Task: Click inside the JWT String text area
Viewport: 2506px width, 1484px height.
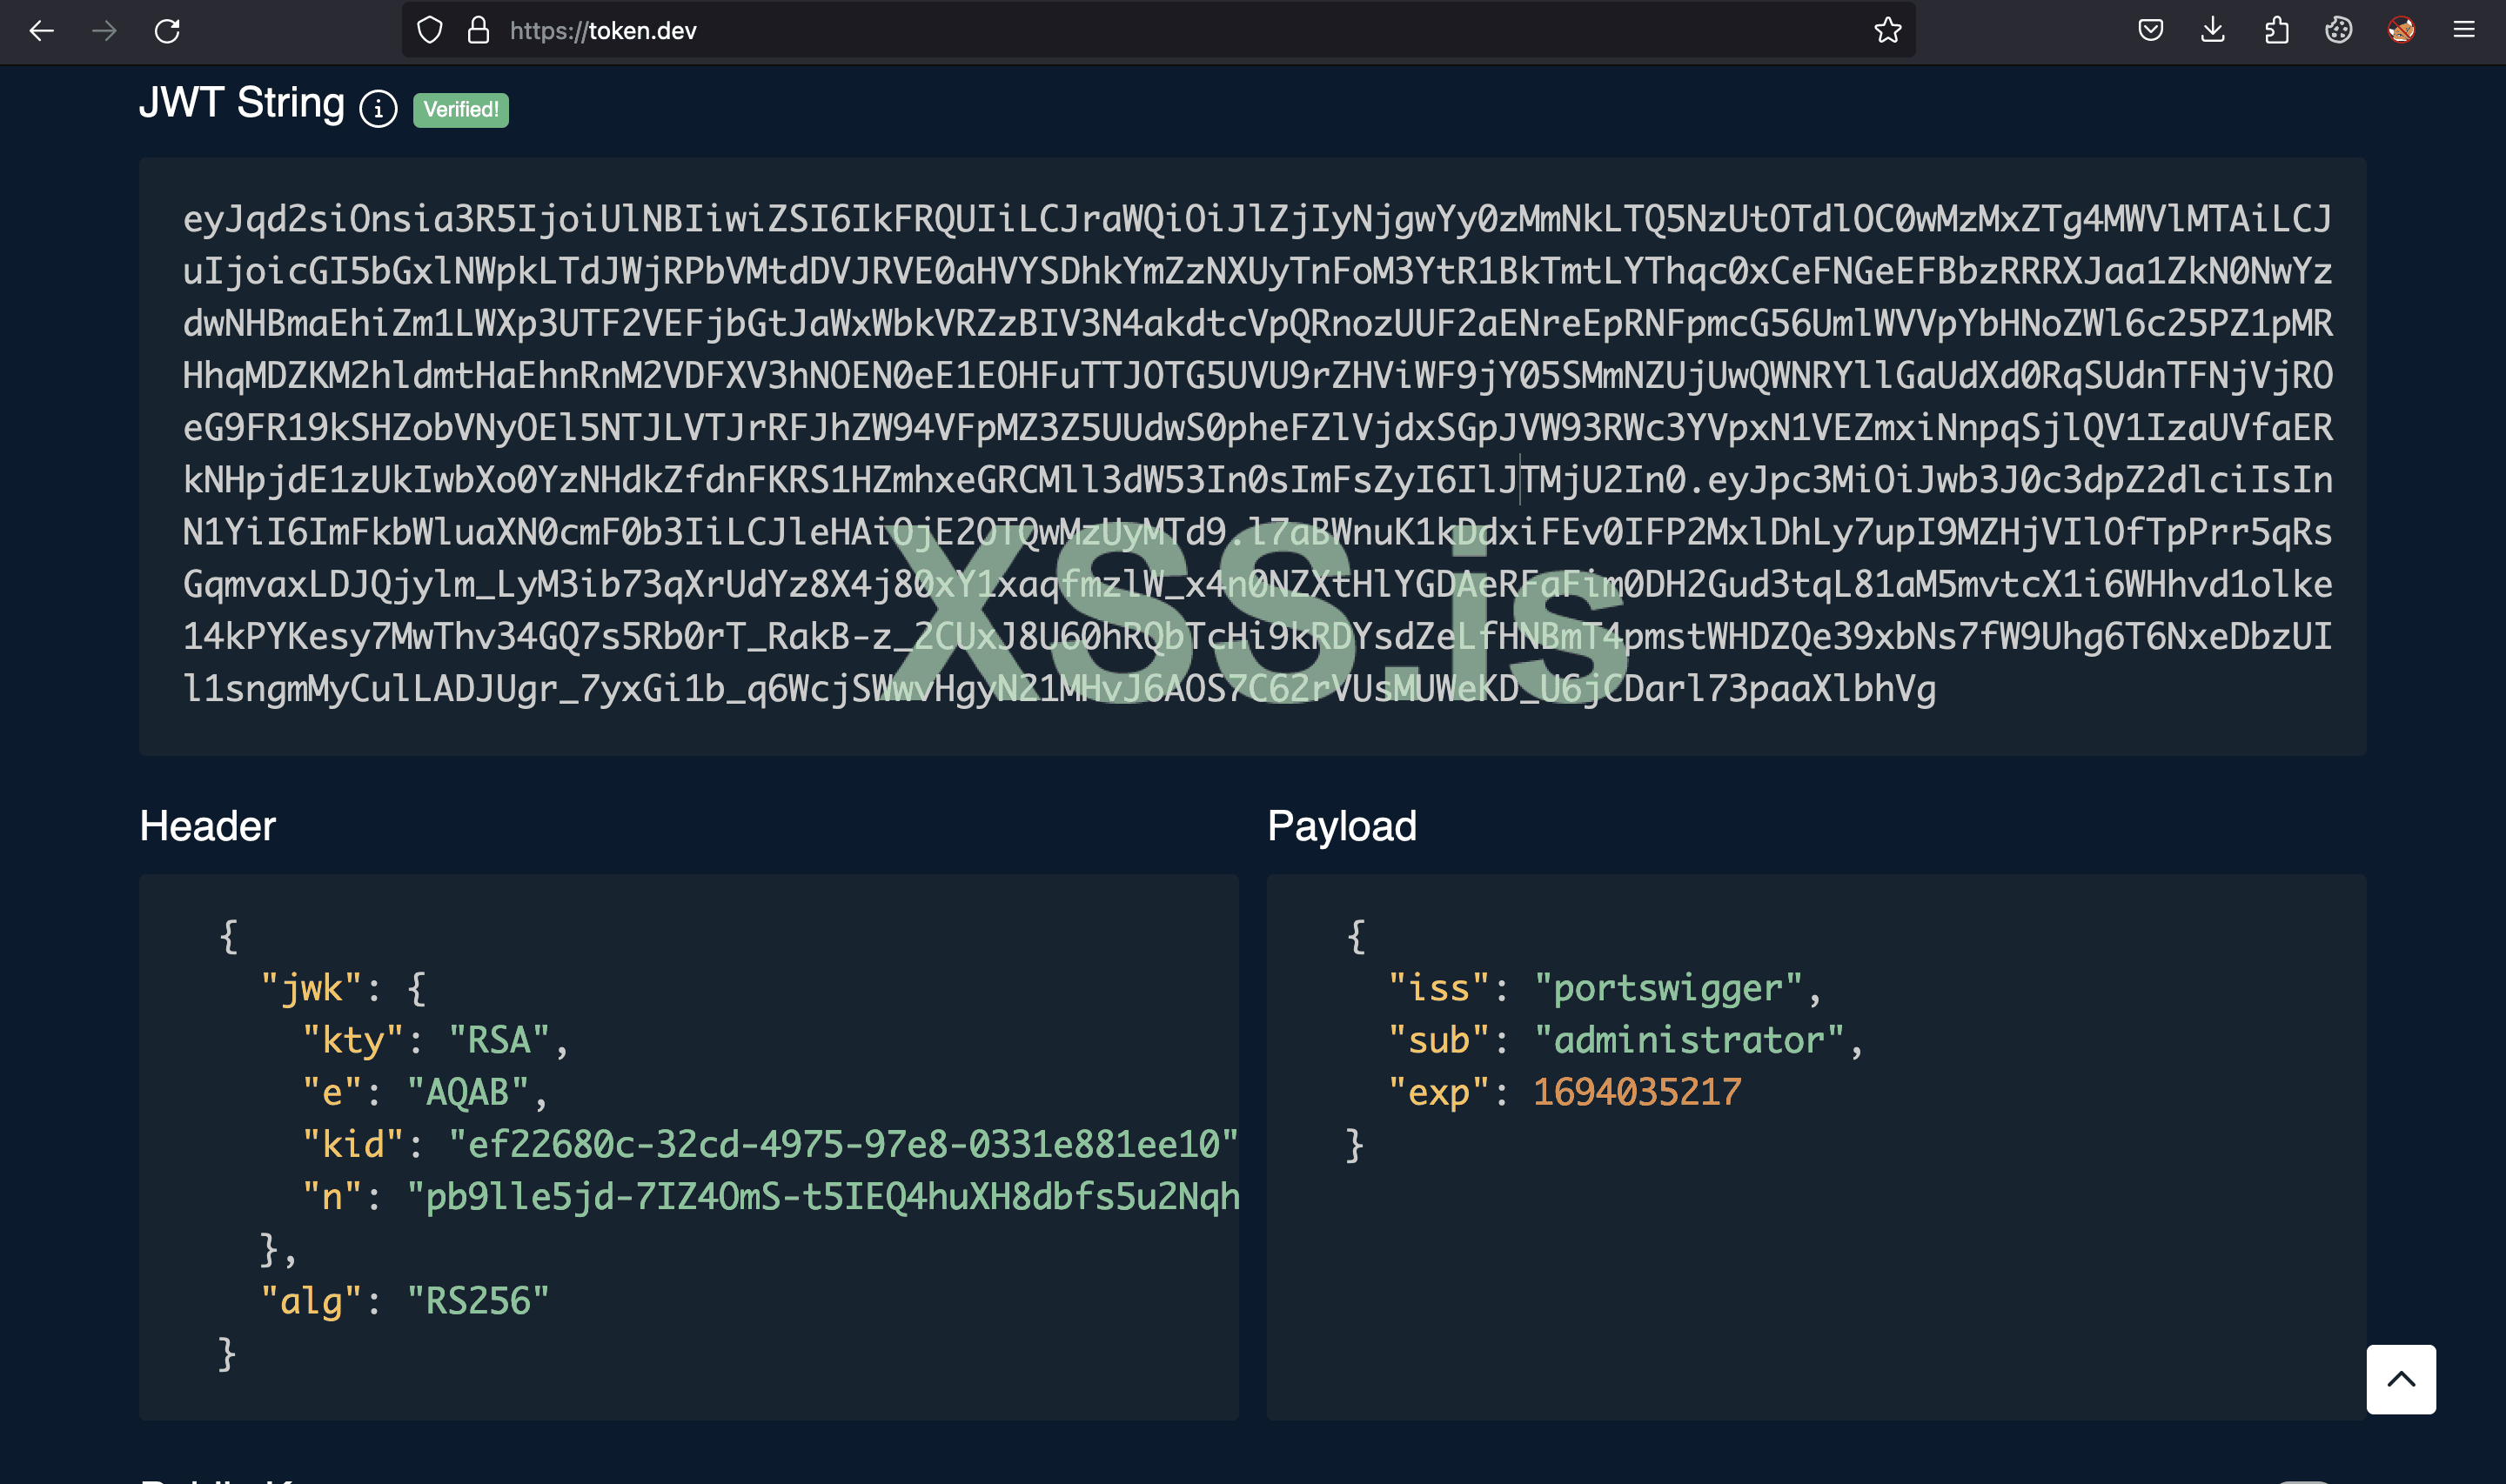Action: (1250, 455)
